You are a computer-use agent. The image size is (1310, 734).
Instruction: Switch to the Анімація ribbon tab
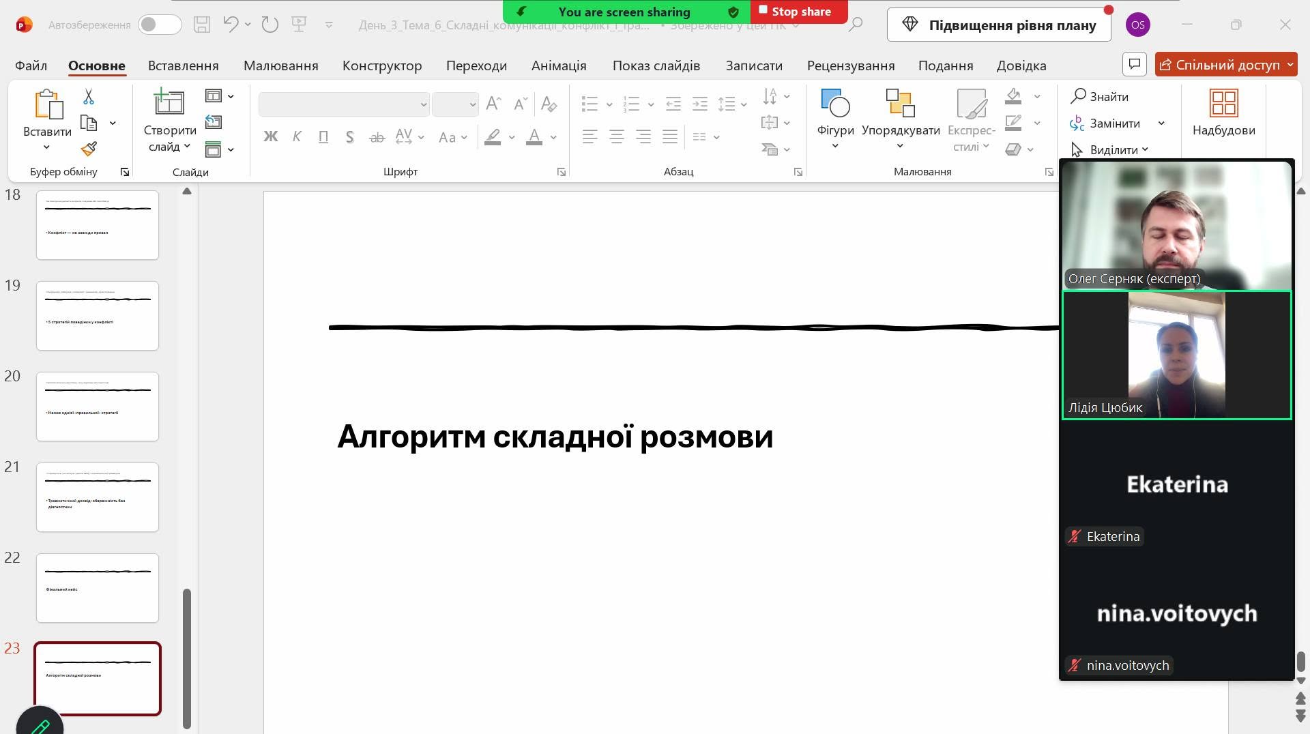point(559,65)
